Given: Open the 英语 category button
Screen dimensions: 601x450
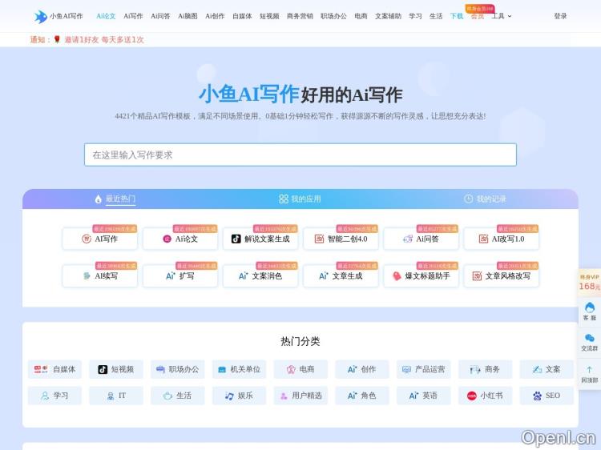Looking at the screenshot, I should tap(424, 396).
